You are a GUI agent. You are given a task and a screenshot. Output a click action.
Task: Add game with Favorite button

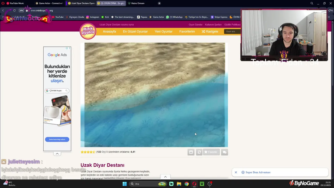click(x=211, y=152)
